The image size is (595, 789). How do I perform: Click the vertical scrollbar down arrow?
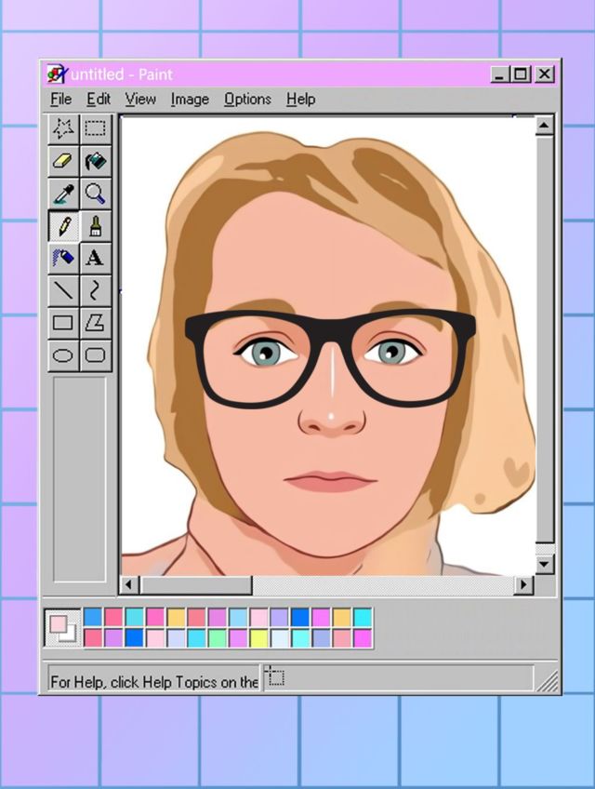545,564
